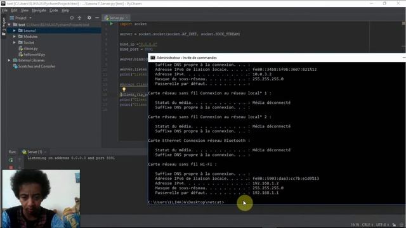Image resolution: width=406 pixels, height=228 pixels.
Task: Open Project panel settings gear
Action: coord(89,18)
